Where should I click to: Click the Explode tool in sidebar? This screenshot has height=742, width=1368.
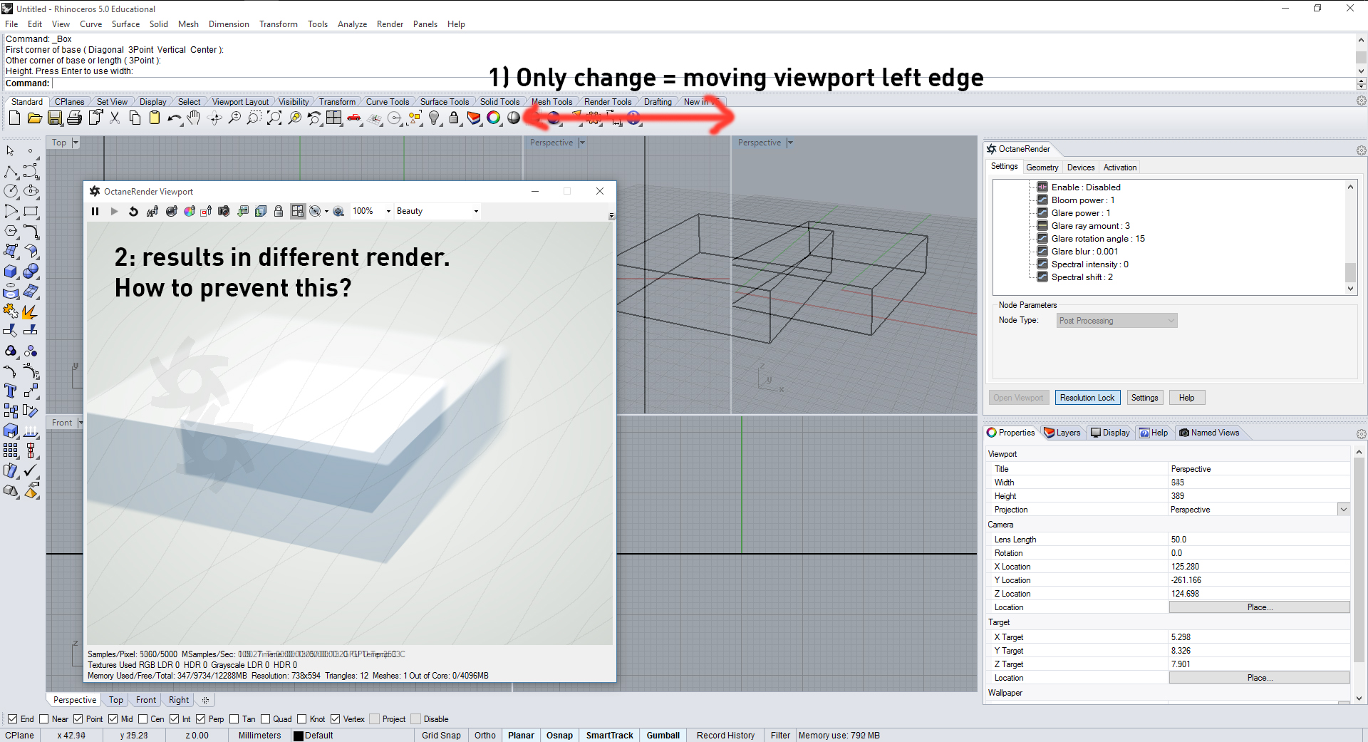pos(31,311)
